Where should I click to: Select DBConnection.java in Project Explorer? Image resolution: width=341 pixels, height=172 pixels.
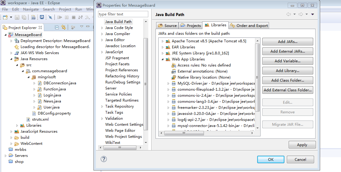[60, 83]
